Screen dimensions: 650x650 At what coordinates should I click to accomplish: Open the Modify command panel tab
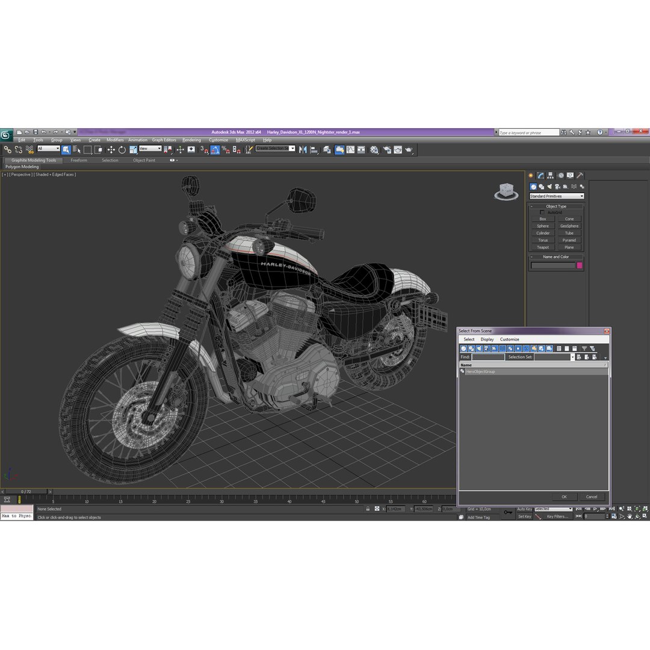[540, 175]
